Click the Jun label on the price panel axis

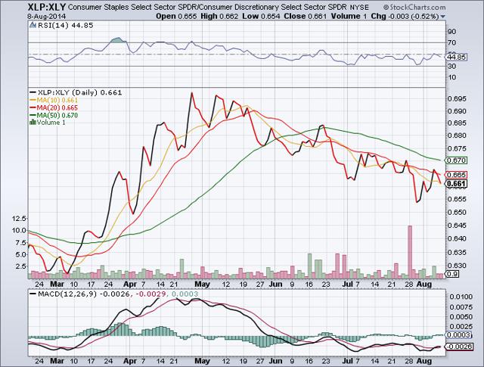tap(275, 284)
